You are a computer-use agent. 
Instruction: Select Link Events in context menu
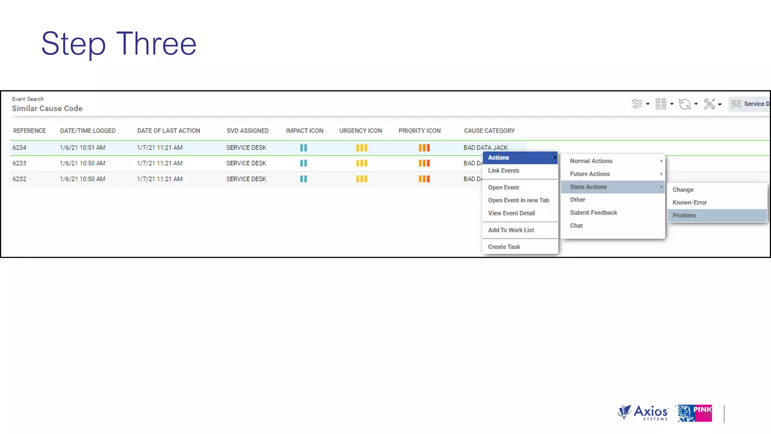pos(503,171)
